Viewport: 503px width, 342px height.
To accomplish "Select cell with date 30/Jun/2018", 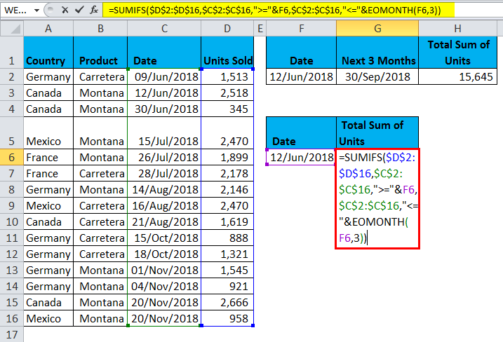I will 164,109.
